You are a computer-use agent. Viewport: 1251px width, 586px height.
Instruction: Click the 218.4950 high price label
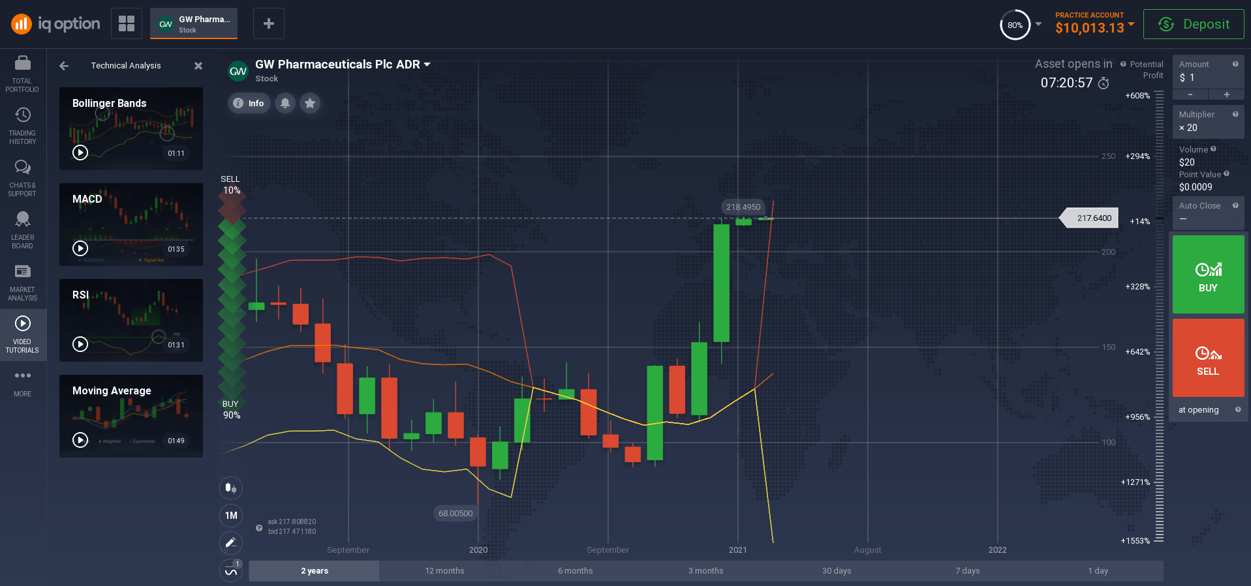pos(743,207)
